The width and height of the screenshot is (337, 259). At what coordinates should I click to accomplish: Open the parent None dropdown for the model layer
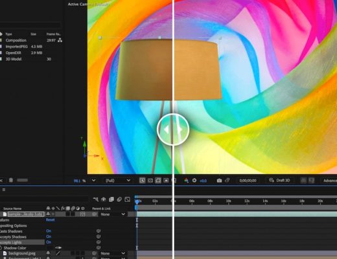pos(113,214)
